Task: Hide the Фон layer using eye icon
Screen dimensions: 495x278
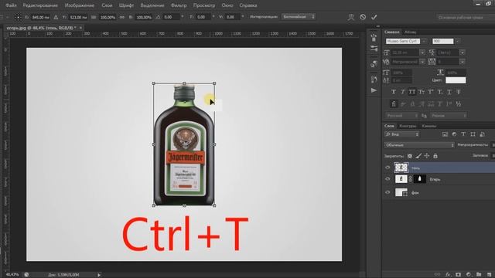Action: click(x=387, y=192)
